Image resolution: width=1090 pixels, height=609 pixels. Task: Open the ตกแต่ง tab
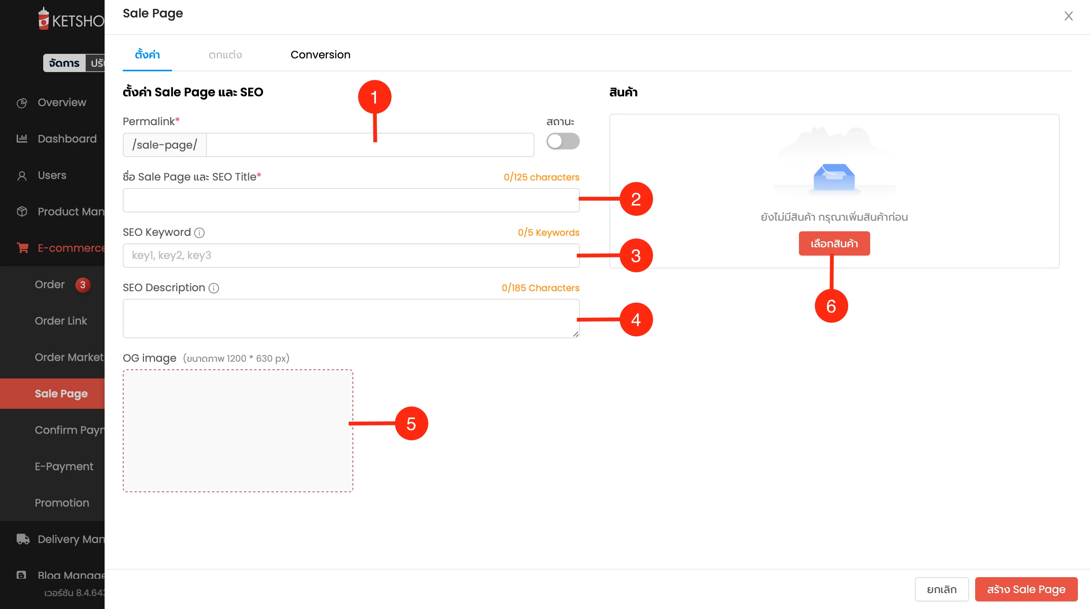click(225, 55)
